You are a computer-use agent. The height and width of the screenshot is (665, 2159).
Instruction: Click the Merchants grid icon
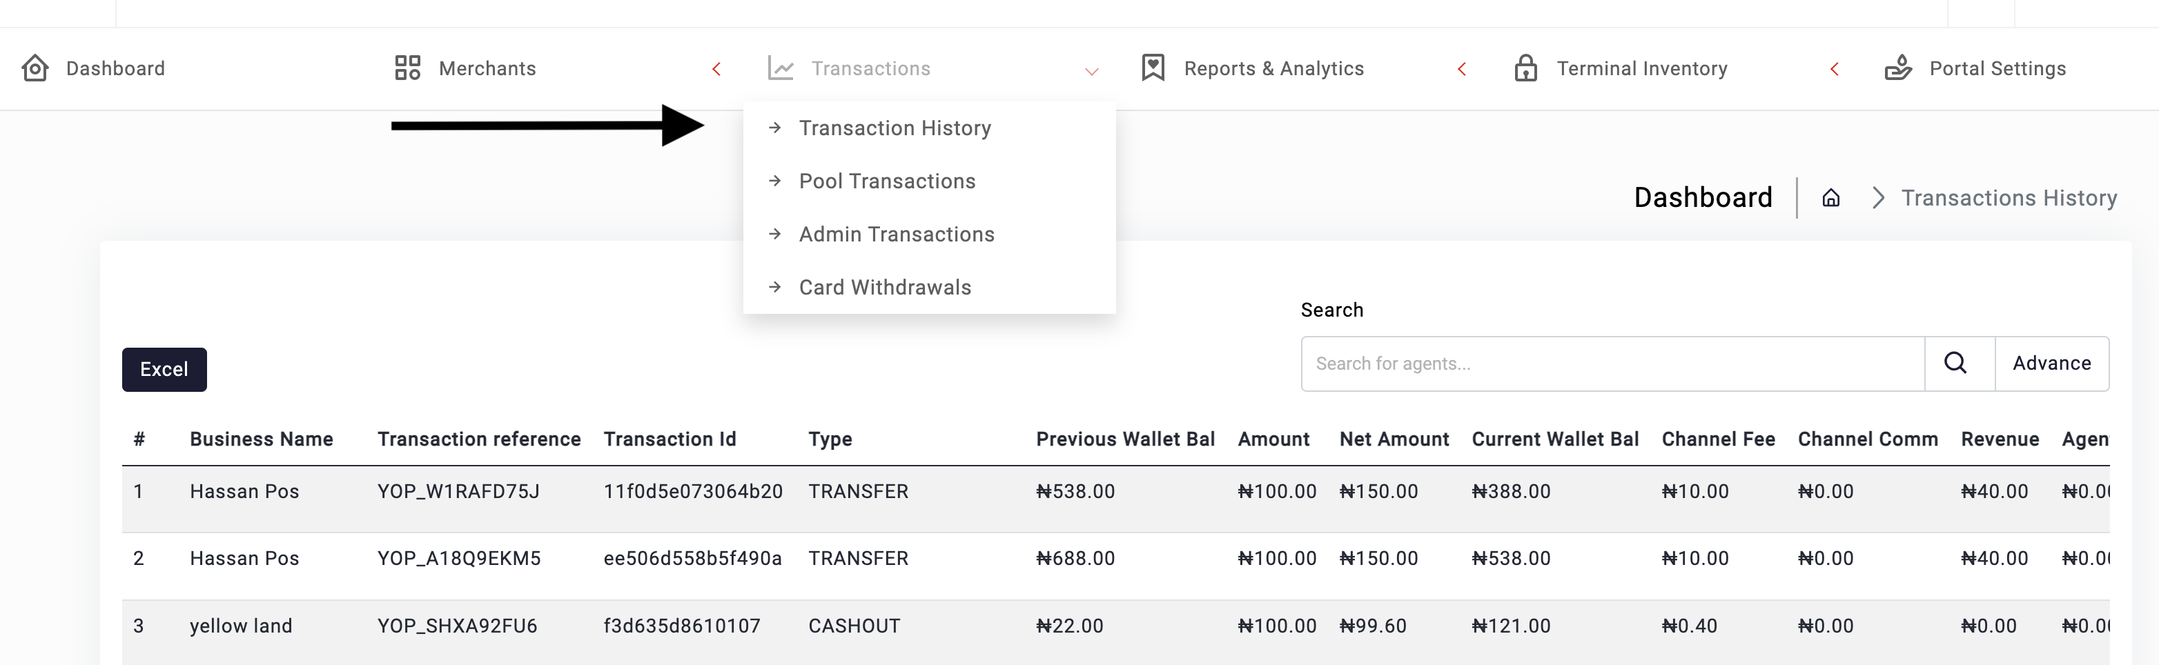407,68
